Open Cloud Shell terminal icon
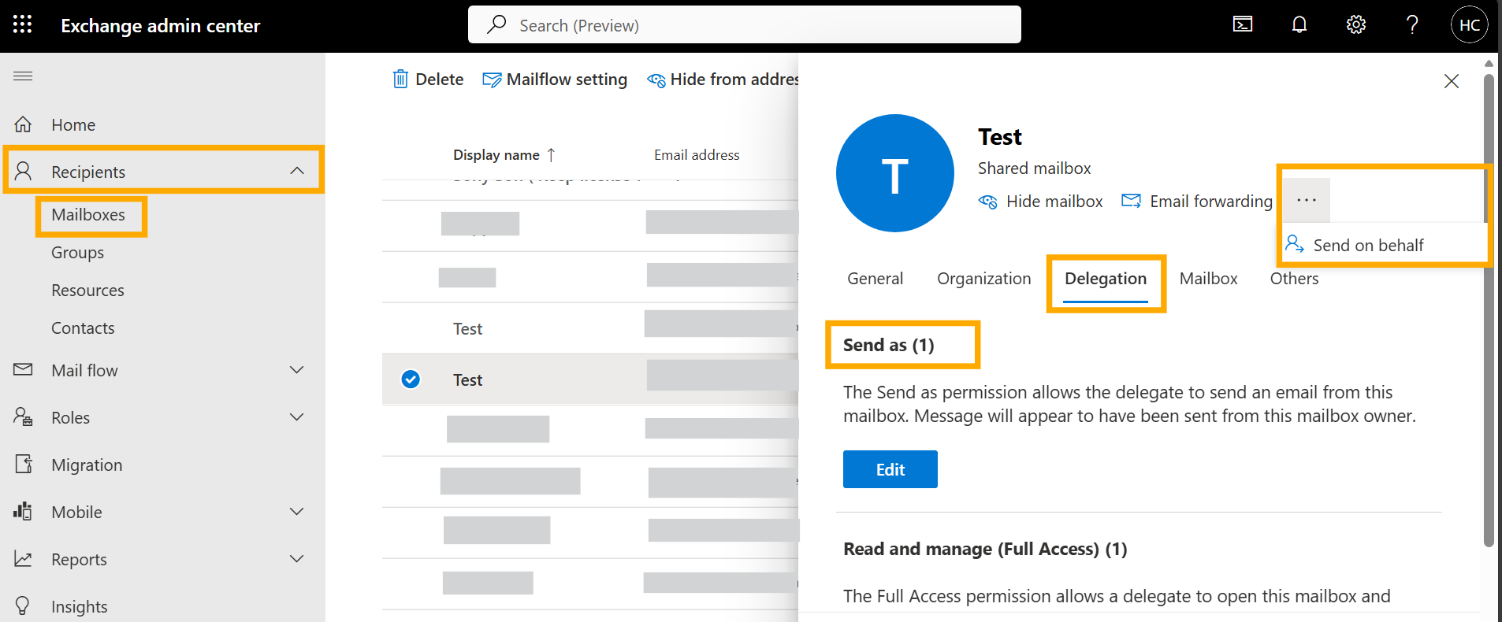The width and height of the screenshot is (1502, 622). click(x=1243, y=25)
